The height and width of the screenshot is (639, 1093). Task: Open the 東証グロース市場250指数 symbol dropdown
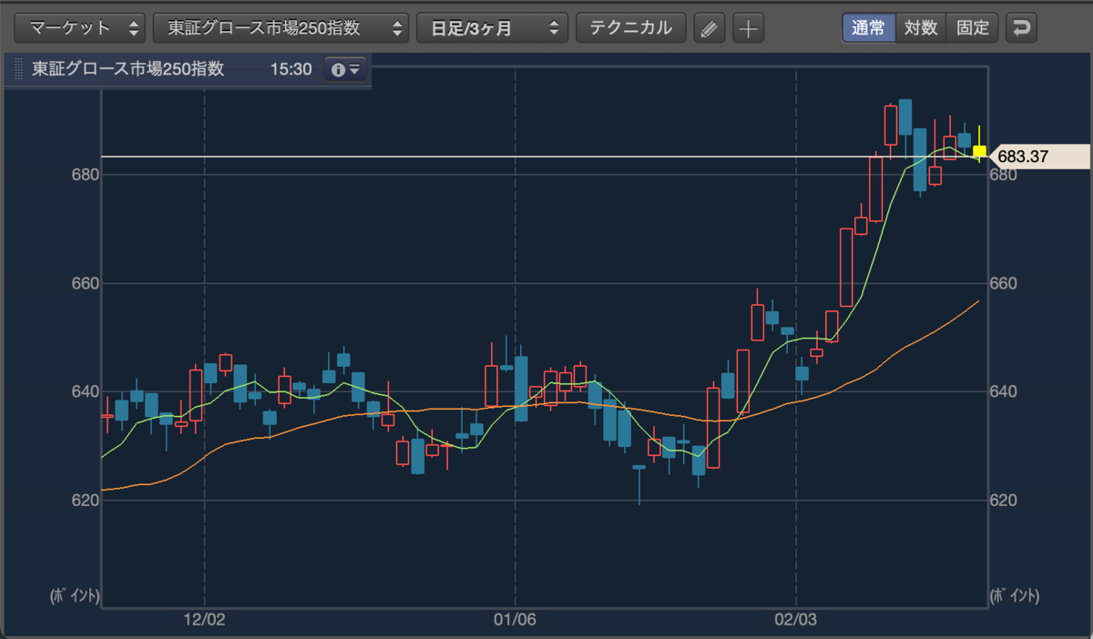pyautogui.click(x=281, y=27)
